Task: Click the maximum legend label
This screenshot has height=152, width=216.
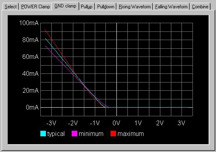Action: 131,134
